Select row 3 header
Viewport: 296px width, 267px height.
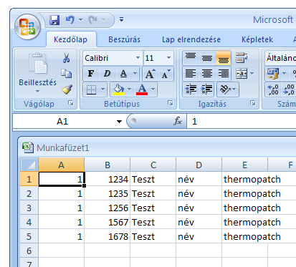pos(29,208)
